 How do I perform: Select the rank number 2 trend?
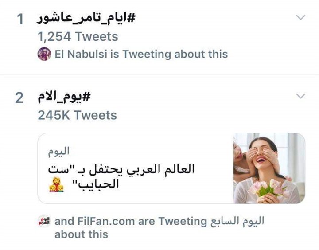[x=19, y=98]
